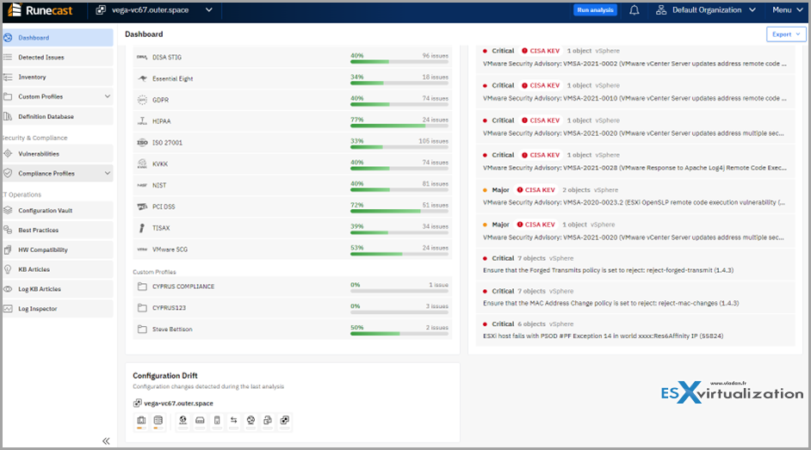Click KB Articles lightbulb icon
Viewport: 811px width, 450px height.
coord(8,269)
